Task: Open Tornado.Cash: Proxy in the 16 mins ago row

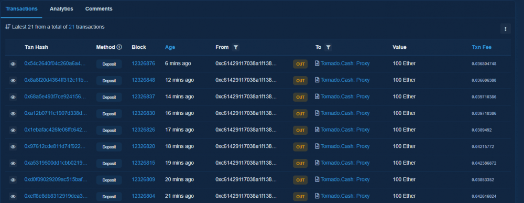Action: (x=345, y=113)
